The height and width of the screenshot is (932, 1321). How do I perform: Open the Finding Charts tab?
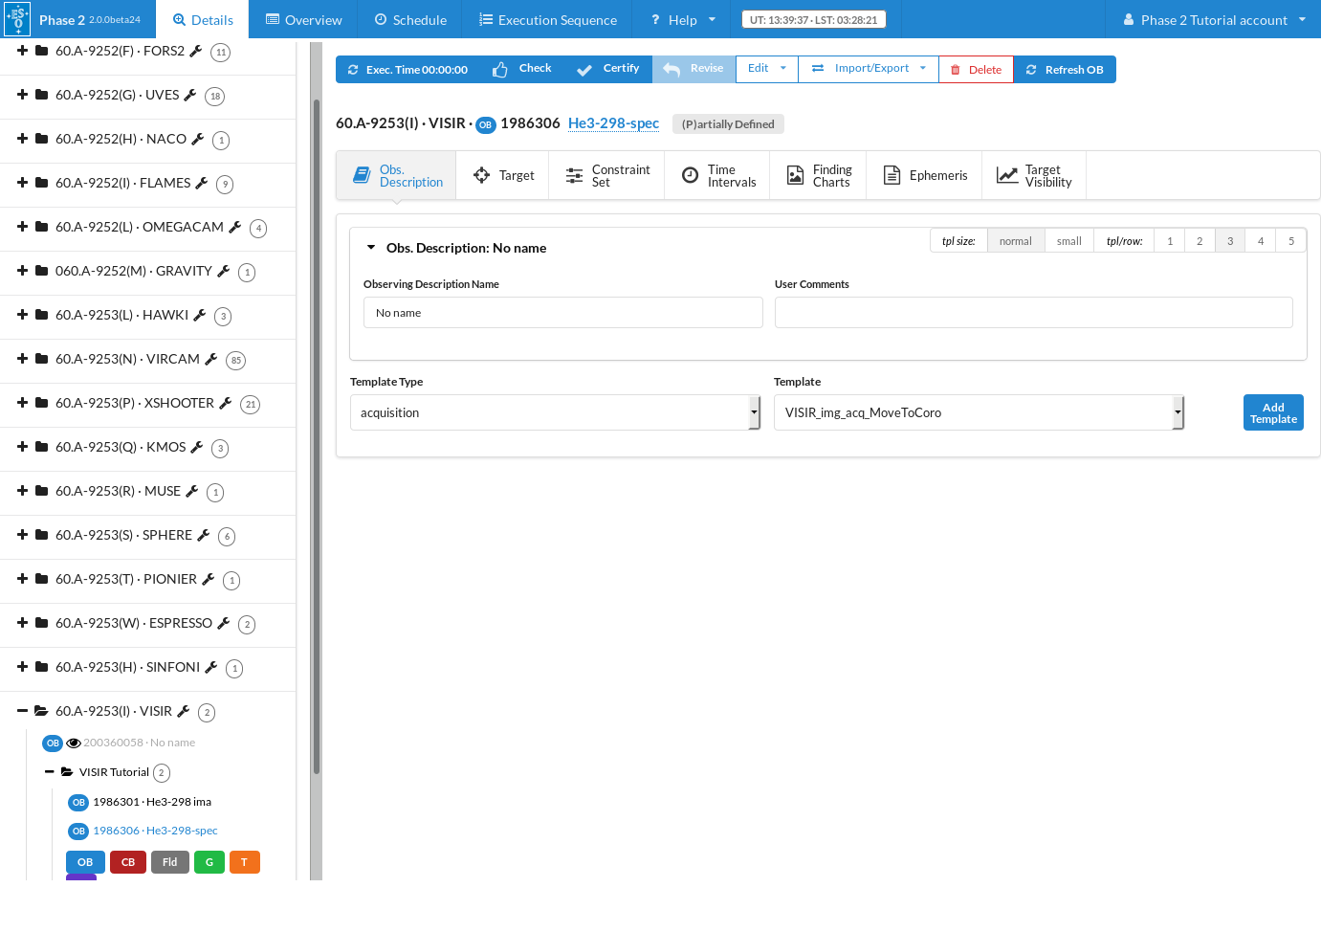[819, 176]
